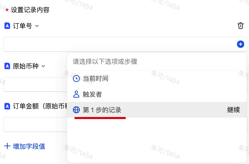This screenshot has width=249, height=164.
Task: Click the text-type icon beside 订单金额
Action: (x=7, y=106)
